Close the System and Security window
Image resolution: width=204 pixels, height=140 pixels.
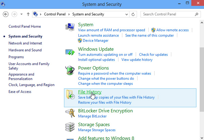pyautogui.click(x=198, y=3)
